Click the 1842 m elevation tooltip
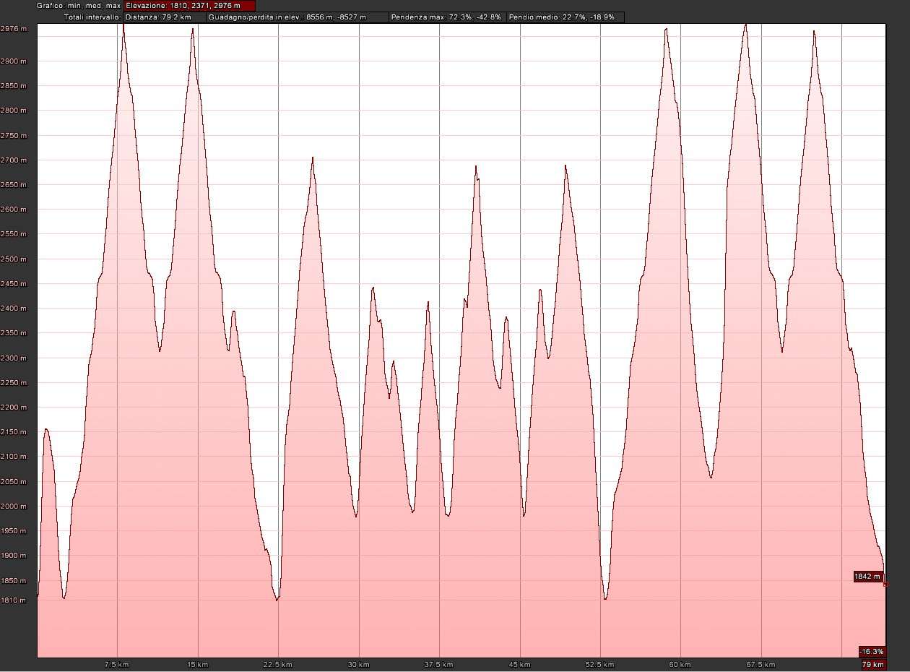Viewport: 910px width, 672px height. point(867,577)
